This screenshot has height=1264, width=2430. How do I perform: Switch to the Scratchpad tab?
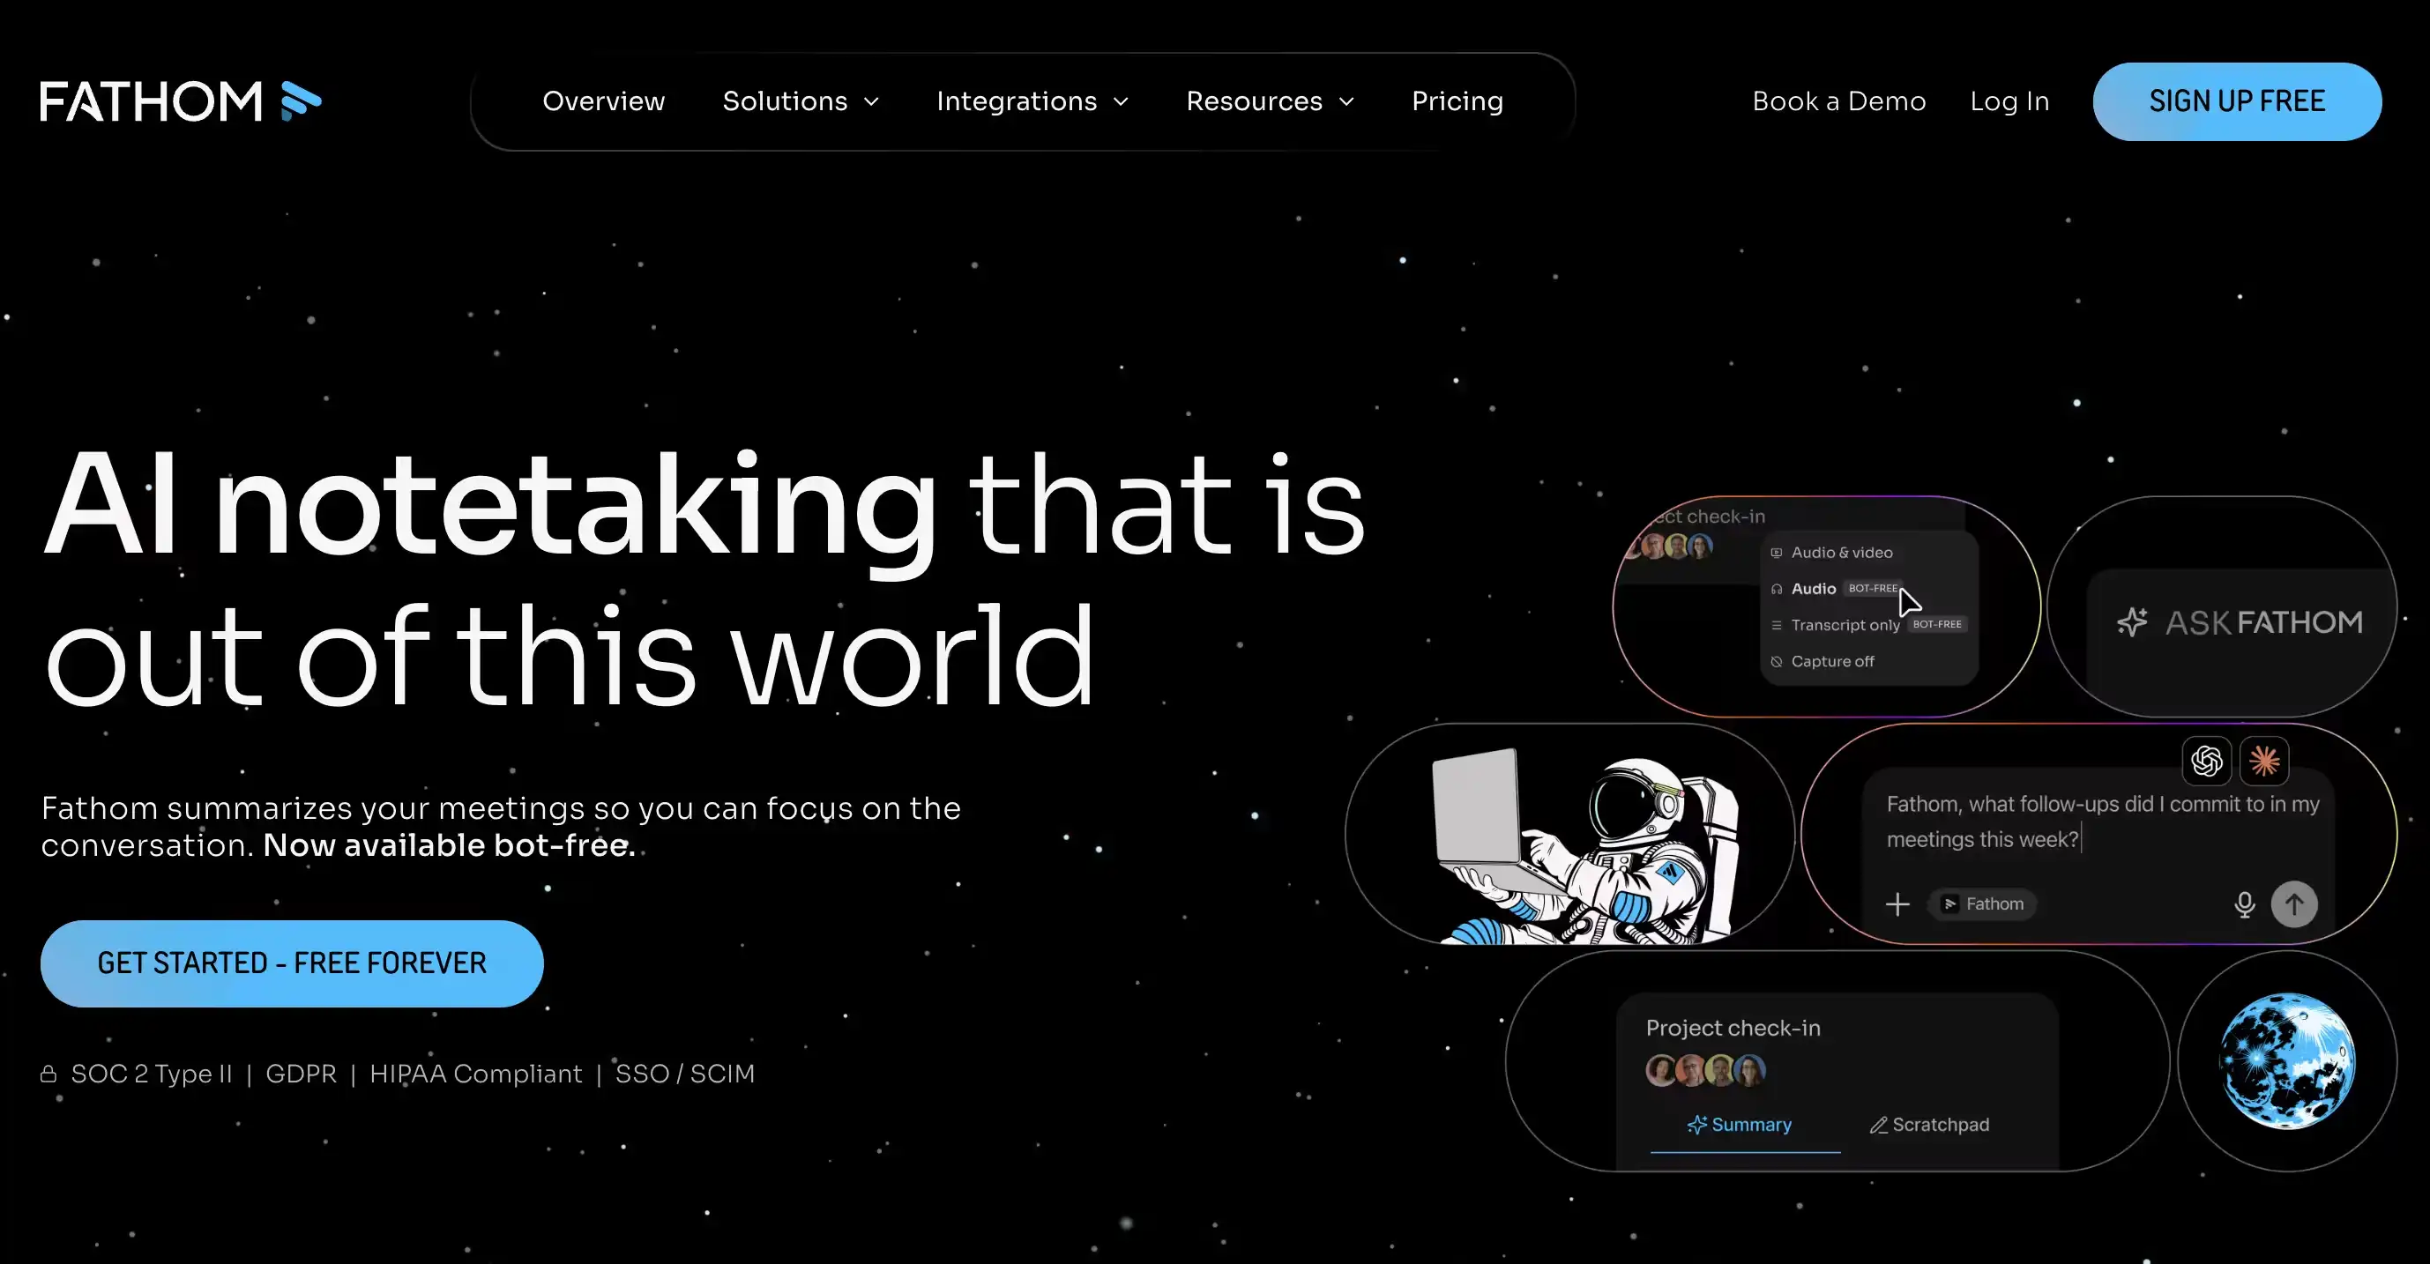pyautogui.click(x=1929, y=1125)
